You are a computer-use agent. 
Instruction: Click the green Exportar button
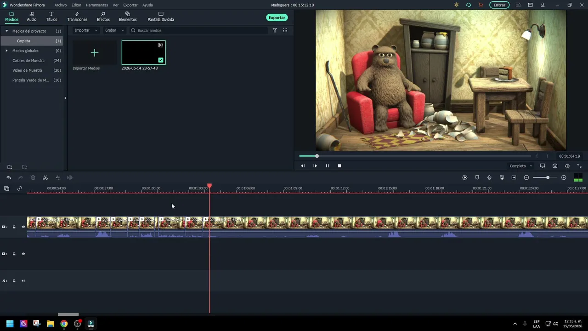pyautogui.click(x=277, y=17)
